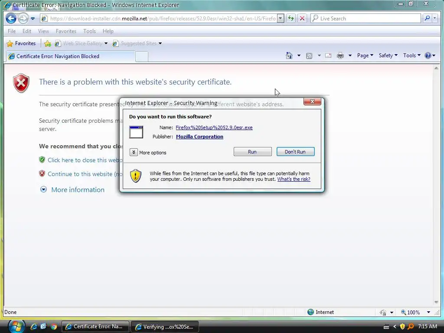This screenshot has width=444, height=333.
Task: Click the RSS feeds icon
Action: [309, 56]
